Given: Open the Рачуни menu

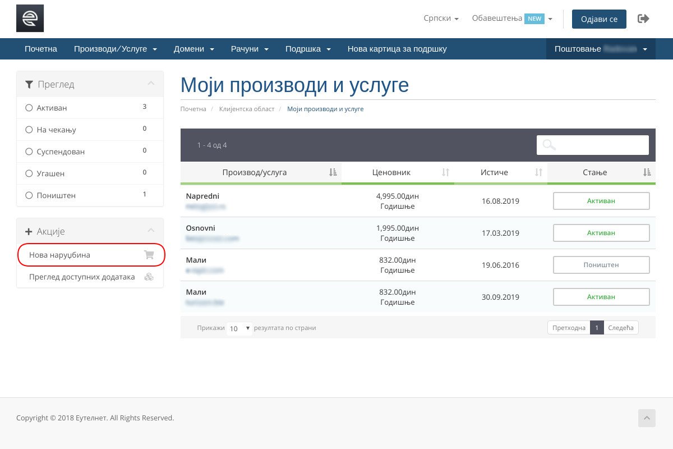Looking at the screenshot, I should pyautogui.click(x=250, y=49).
